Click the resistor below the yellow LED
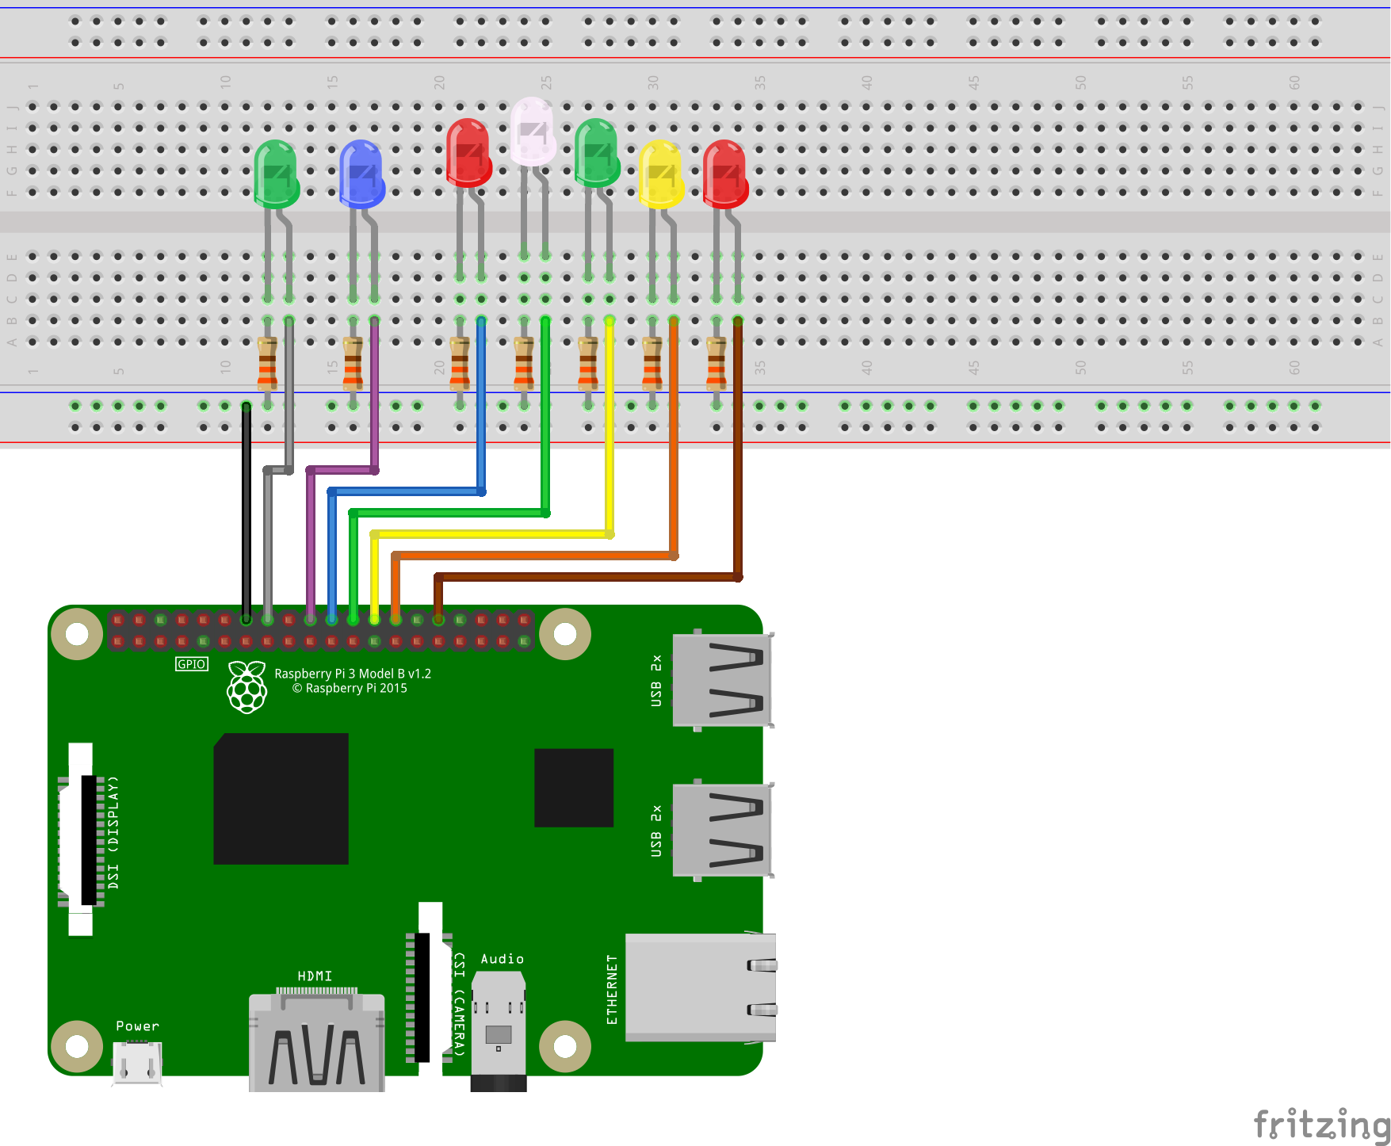This screenshot has width=1391, height=1146. tap(652, 363)
